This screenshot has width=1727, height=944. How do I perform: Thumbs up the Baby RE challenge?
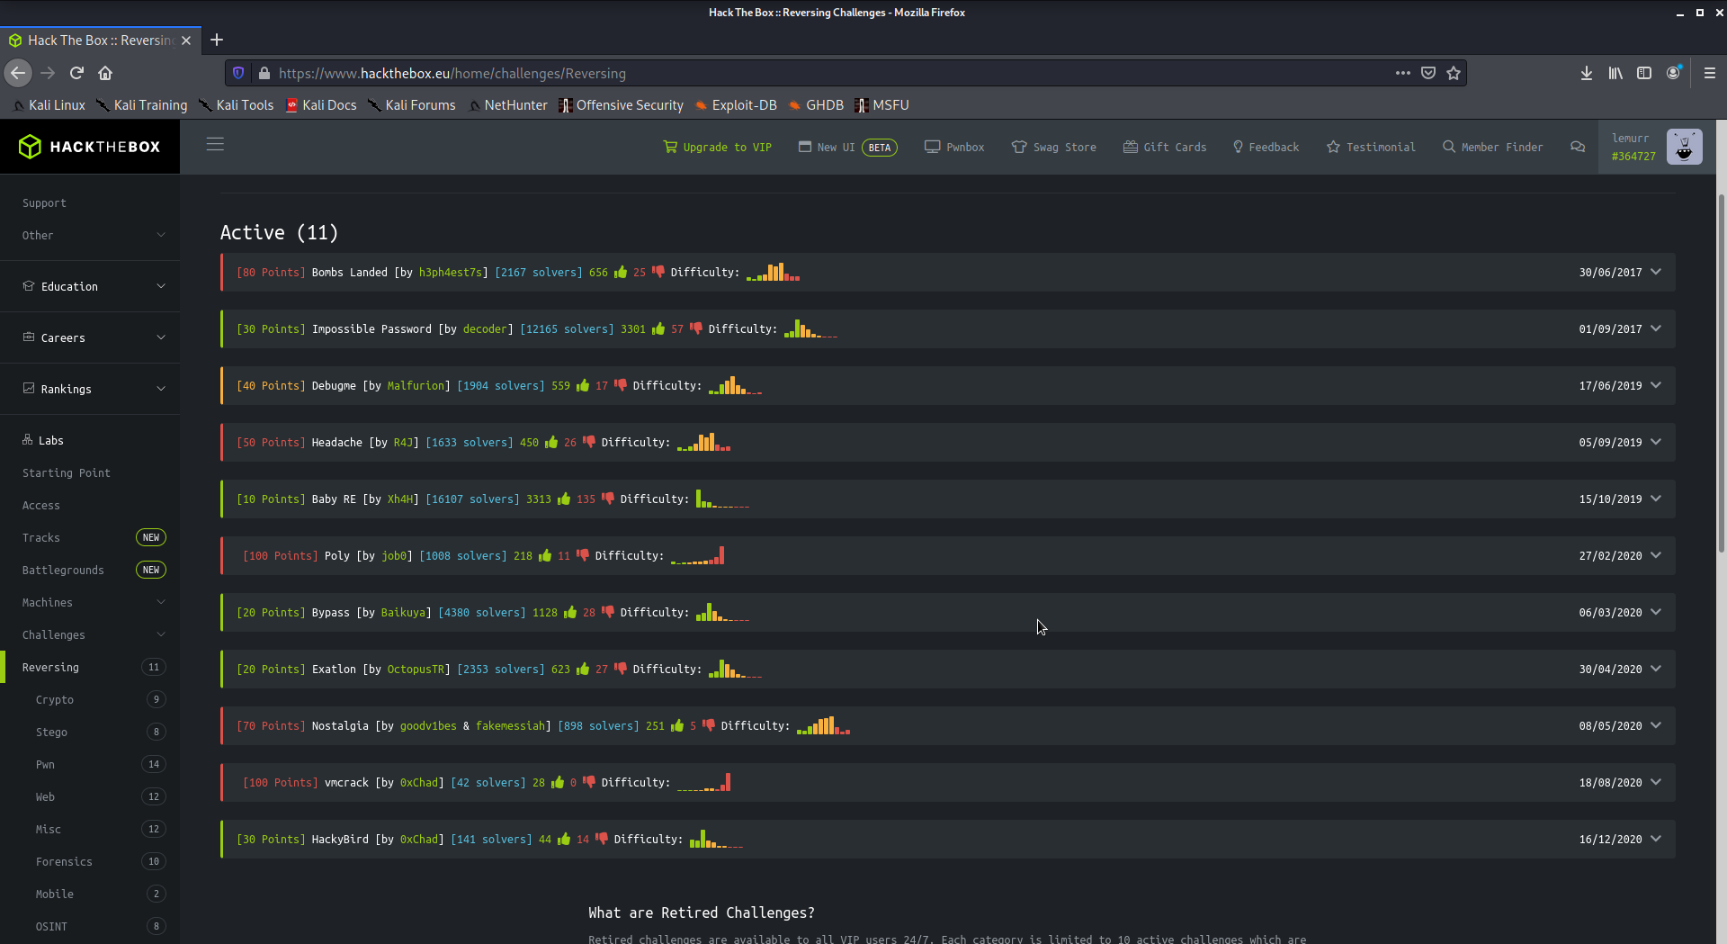(564, 499)
